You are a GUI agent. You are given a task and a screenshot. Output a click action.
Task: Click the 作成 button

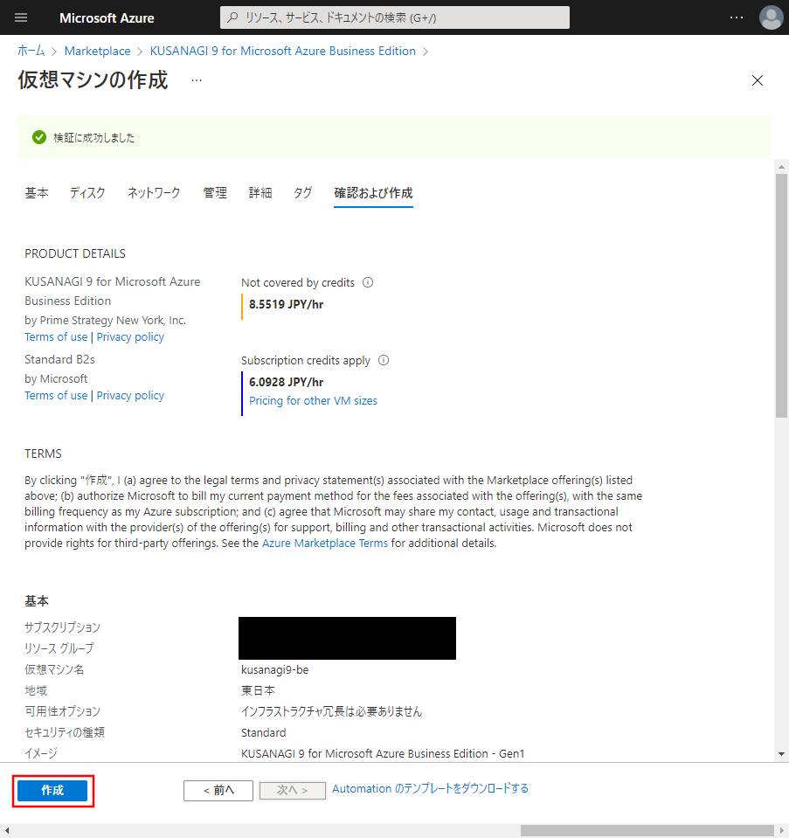click(52, 791)
